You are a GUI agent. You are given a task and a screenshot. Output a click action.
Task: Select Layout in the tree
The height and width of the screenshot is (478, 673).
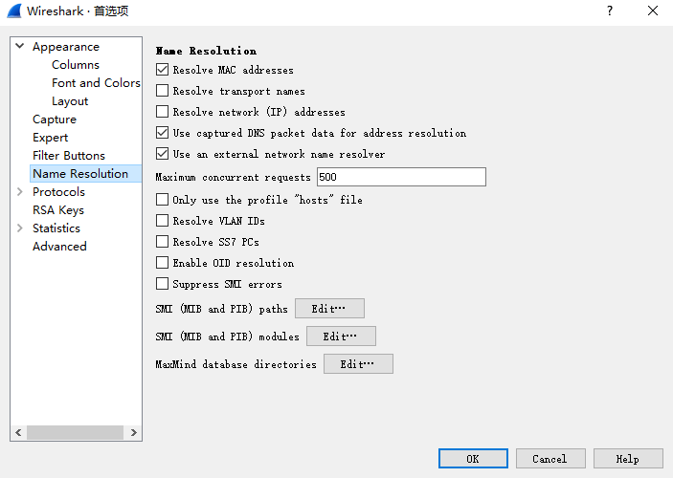(x=70, y=101)
